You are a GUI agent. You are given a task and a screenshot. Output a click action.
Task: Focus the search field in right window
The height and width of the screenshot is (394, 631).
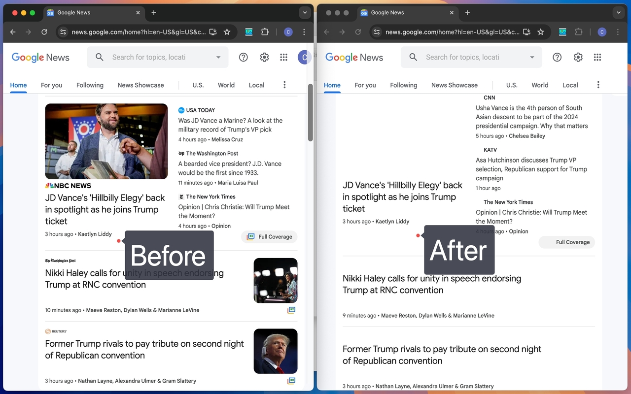coord(471,57)
